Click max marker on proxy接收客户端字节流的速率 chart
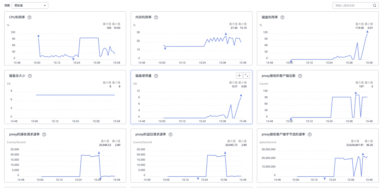The width and height of the screenshot is (381, 188). pos(363,154)
